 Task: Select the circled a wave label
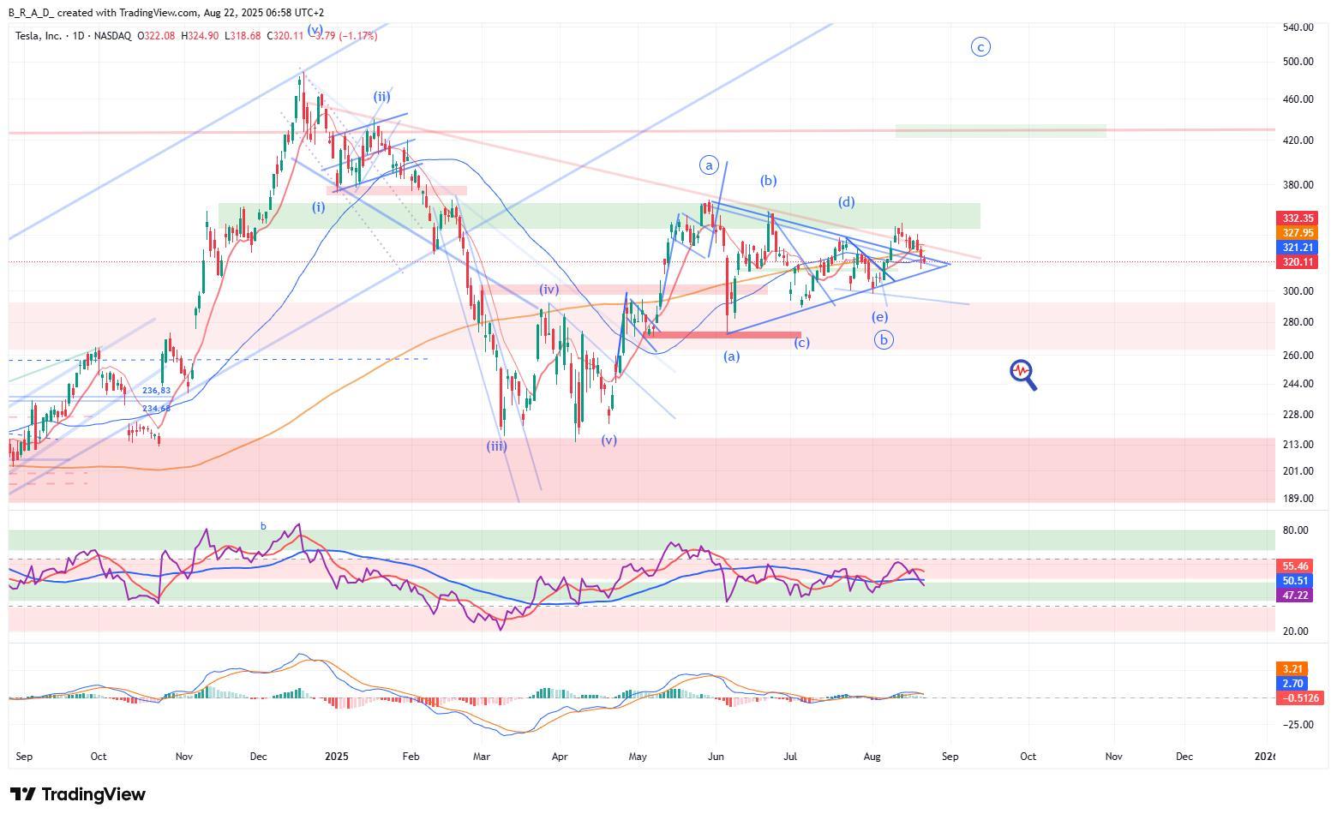coord(708,165)
